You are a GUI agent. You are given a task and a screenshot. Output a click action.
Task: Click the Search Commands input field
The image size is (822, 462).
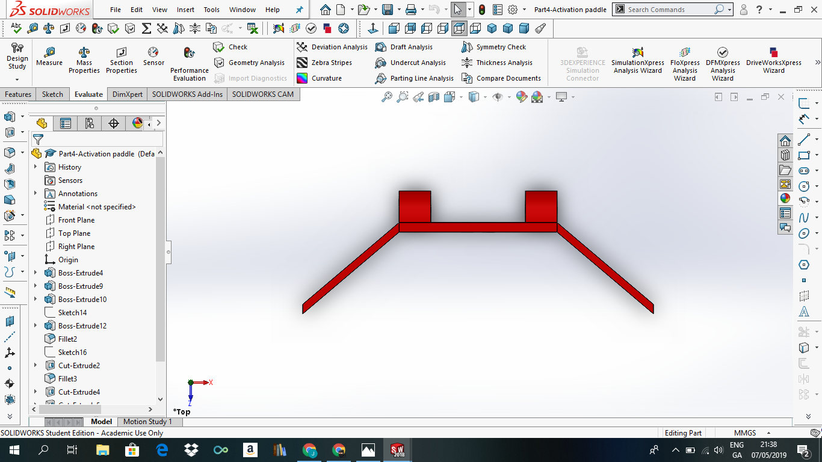tap(669, 10)
